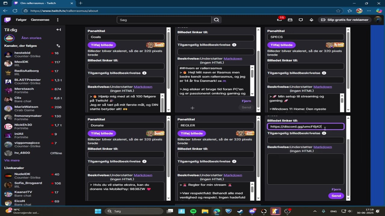Sort followed channels with arrows icon
385x216 pixels.
coord(58,46)
